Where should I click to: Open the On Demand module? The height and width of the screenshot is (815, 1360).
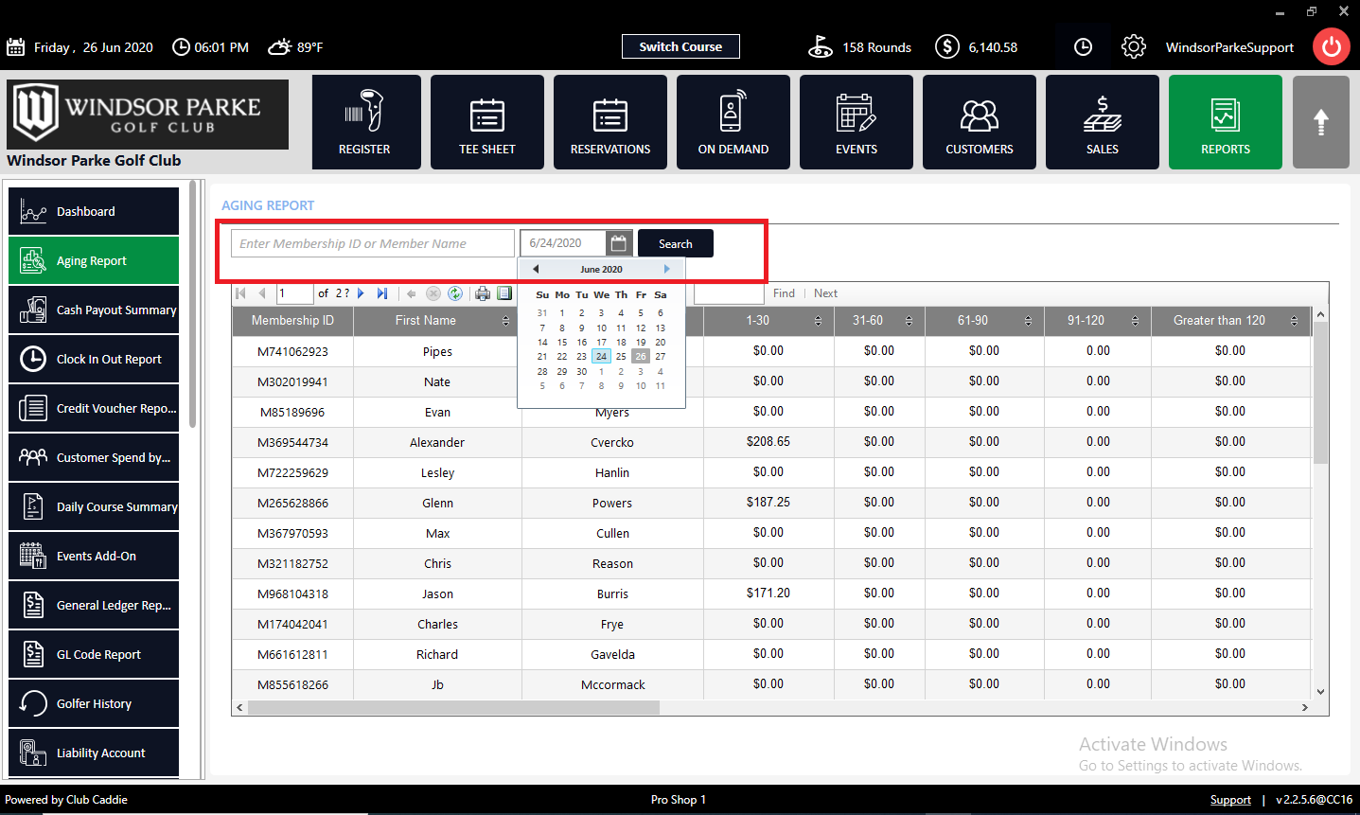tap(733, 122)
